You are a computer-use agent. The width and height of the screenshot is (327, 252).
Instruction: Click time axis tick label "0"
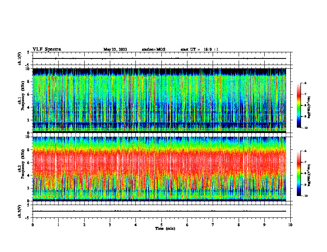[x=33, y=225]
